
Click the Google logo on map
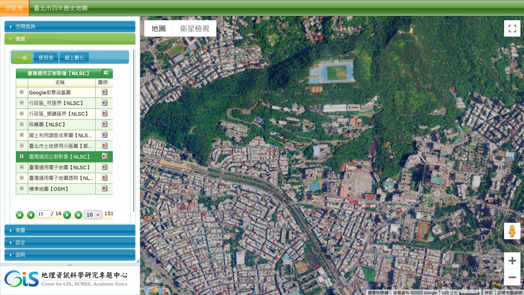156,290
